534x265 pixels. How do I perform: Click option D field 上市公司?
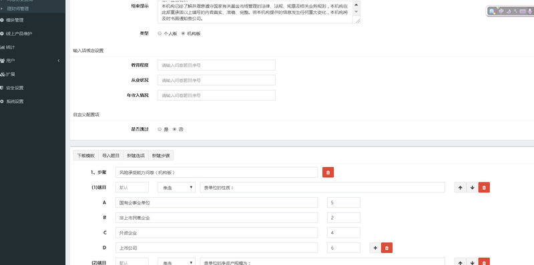coord(216,248)
